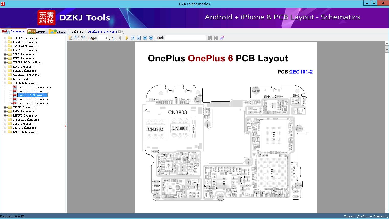Click the zoom out minus icon
Image resolution: width=389 pixels, height=219 pixels.
[145, 37]
